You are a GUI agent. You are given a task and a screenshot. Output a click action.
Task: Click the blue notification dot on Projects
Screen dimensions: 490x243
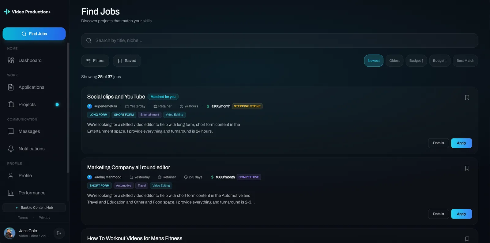[x=57, y=105]
